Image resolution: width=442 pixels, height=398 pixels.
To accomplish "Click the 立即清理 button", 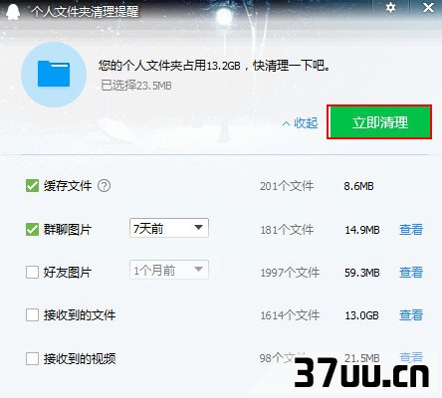I will tap(379, 122).
